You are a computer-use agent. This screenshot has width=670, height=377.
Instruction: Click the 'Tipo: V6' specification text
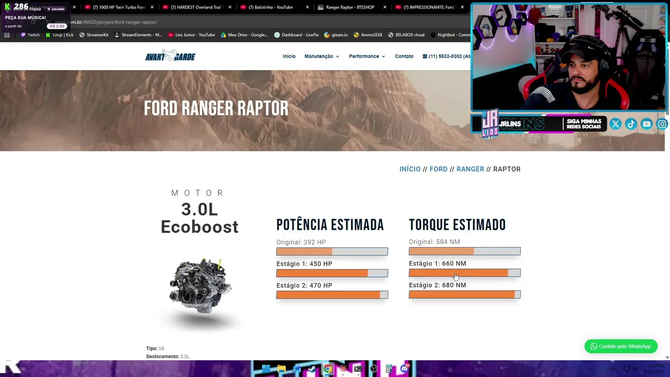pyautogui.click(x=155, y=348)
